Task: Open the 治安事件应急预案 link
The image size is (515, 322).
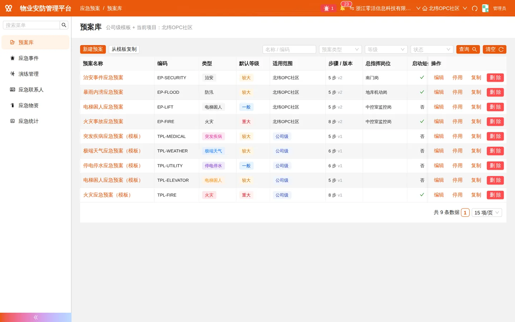Action: click(x=103, y=78)
